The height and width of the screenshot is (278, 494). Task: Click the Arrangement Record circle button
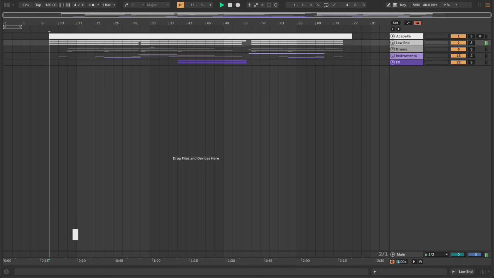(238, 5)
